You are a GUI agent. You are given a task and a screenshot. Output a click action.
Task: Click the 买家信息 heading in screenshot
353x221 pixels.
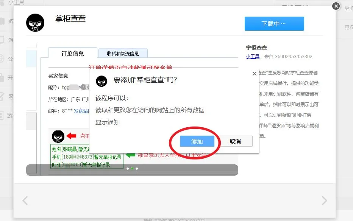(x=58, y=76)
